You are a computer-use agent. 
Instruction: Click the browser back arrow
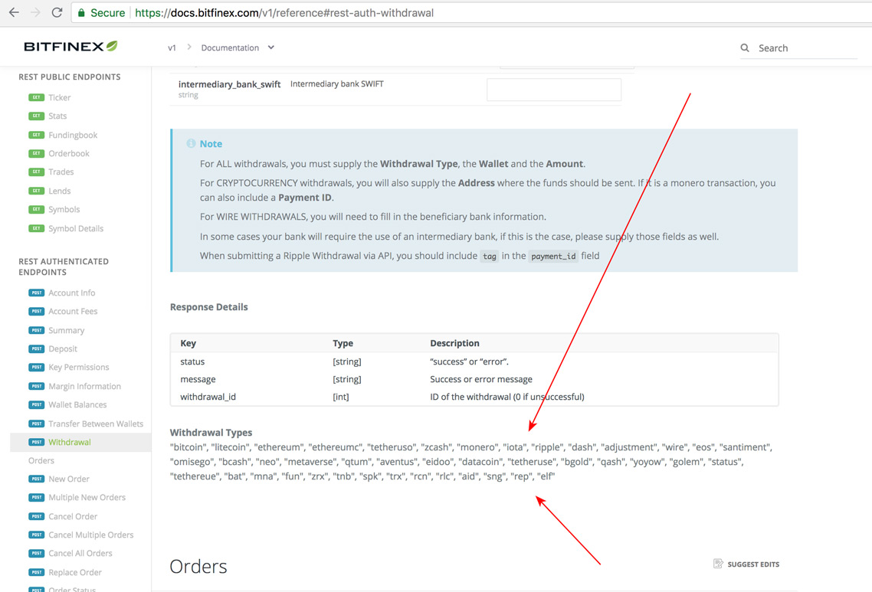(x=14, y=12)
